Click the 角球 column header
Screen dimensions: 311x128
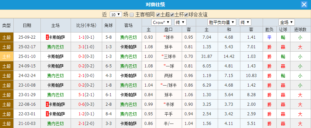point(109,25)
